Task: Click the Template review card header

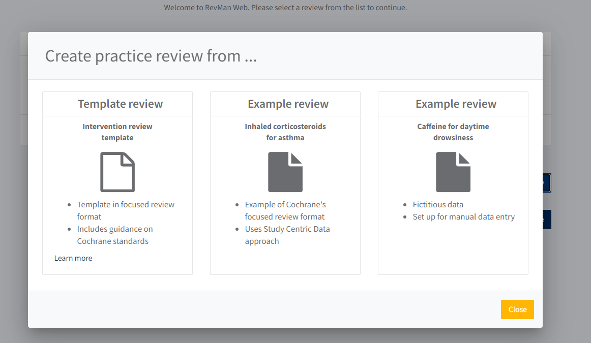Action: point(120,104)
